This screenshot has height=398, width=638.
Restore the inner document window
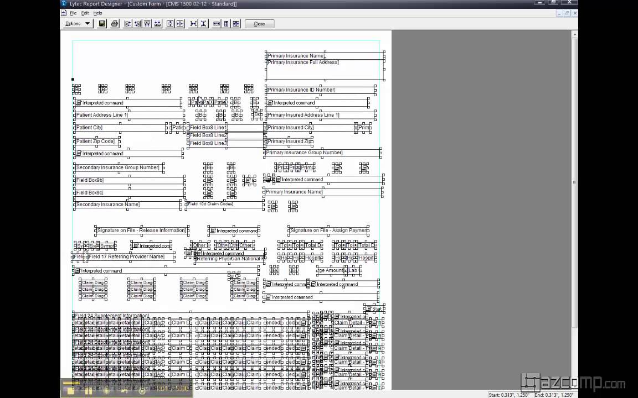click(567, 13)
